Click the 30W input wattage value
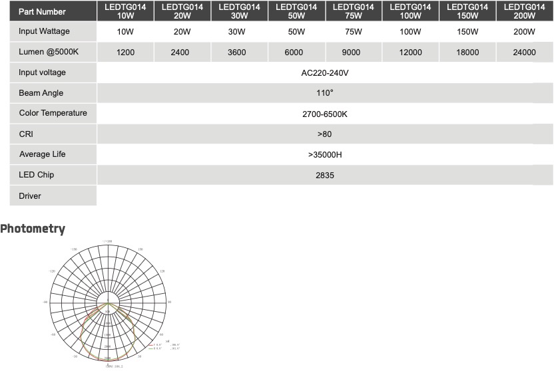Image resolution: width=560 pixels, height=371 pixels. [237, 32]
